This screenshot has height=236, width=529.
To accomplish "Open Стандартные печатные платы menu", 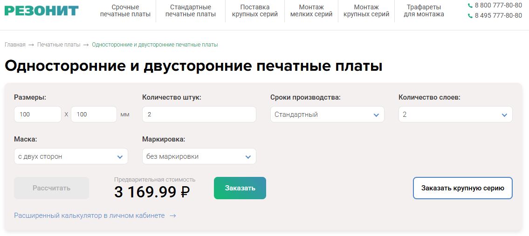I will pos(190,10).
